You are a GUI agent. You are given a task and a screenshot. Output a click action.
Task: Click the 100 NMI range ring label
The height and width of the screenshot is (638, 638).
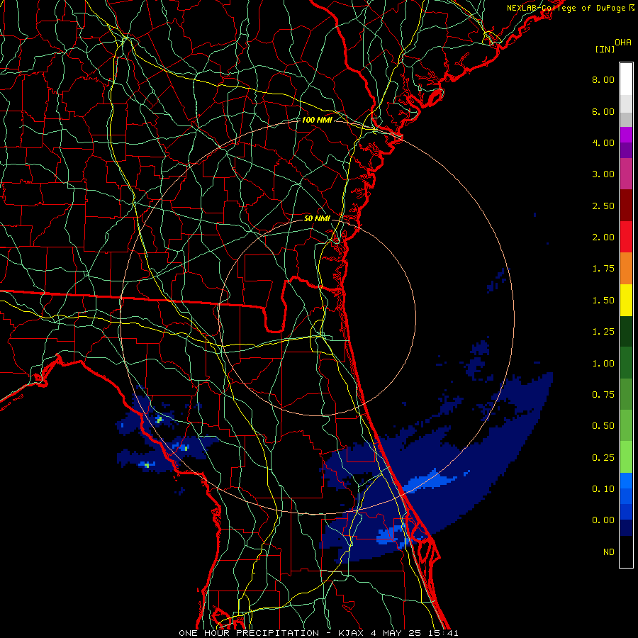[317, 120]
